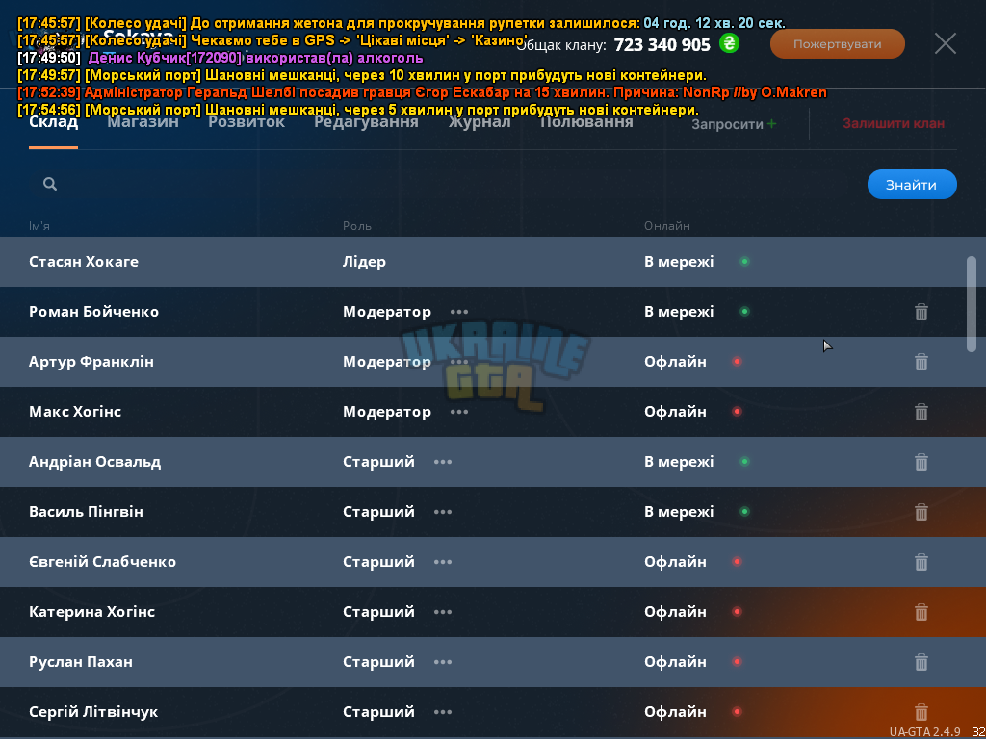Open the Полювання tab
This screenshot has width=986, height=739.
pyautogui.click(x=586, y=122)
